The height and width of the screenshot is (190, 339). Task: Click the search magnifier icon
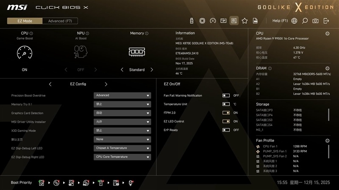point(305,21)
